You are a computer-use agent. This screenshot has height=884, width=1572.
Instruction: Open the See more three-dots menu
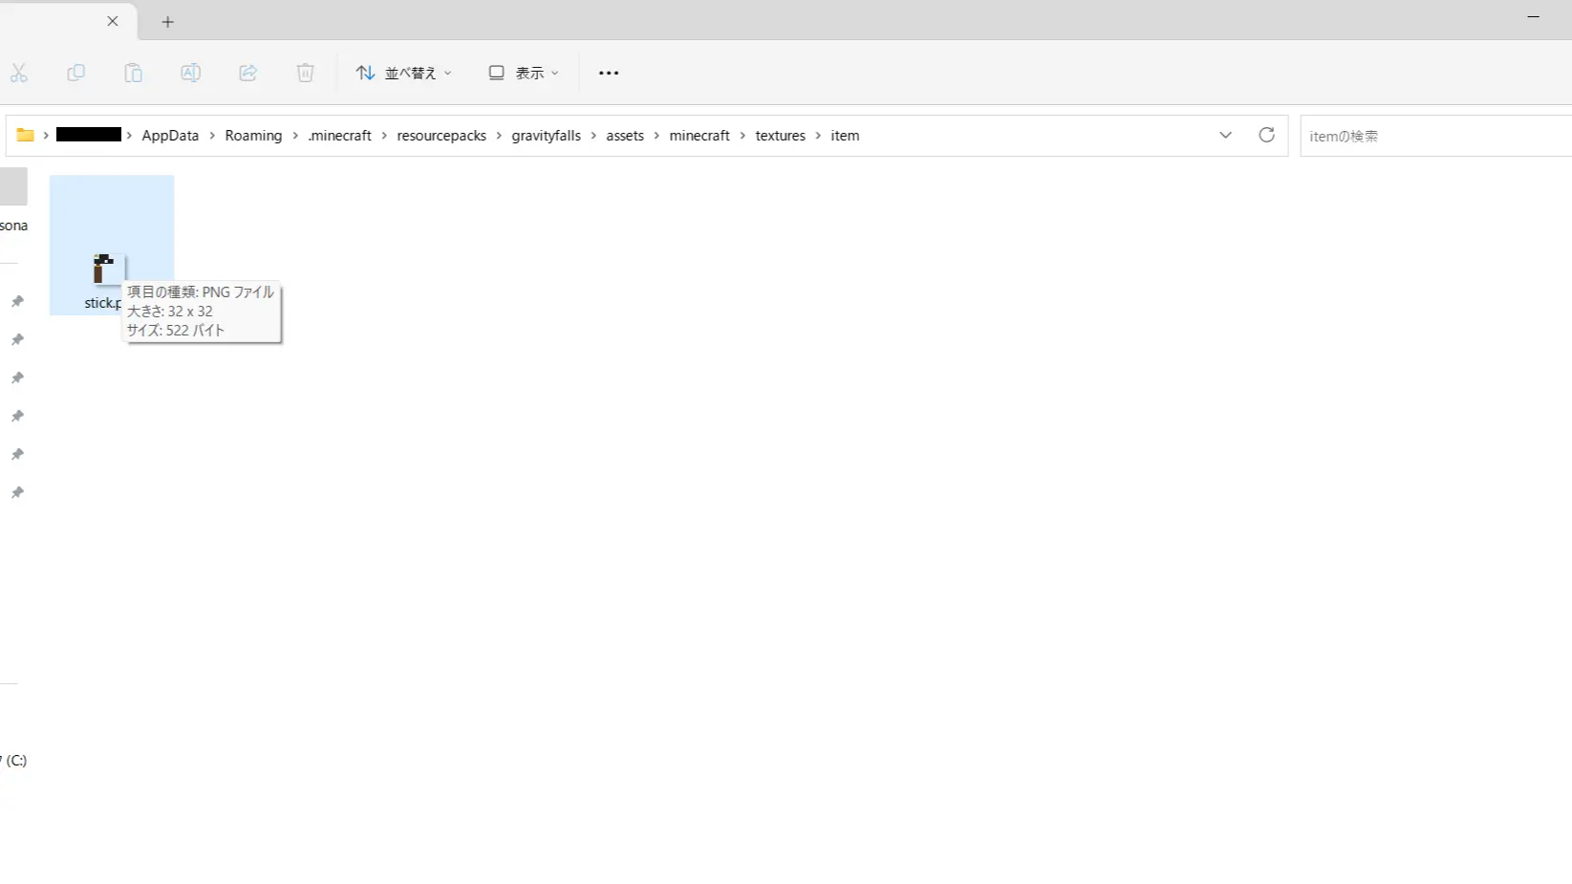point(609,73)
